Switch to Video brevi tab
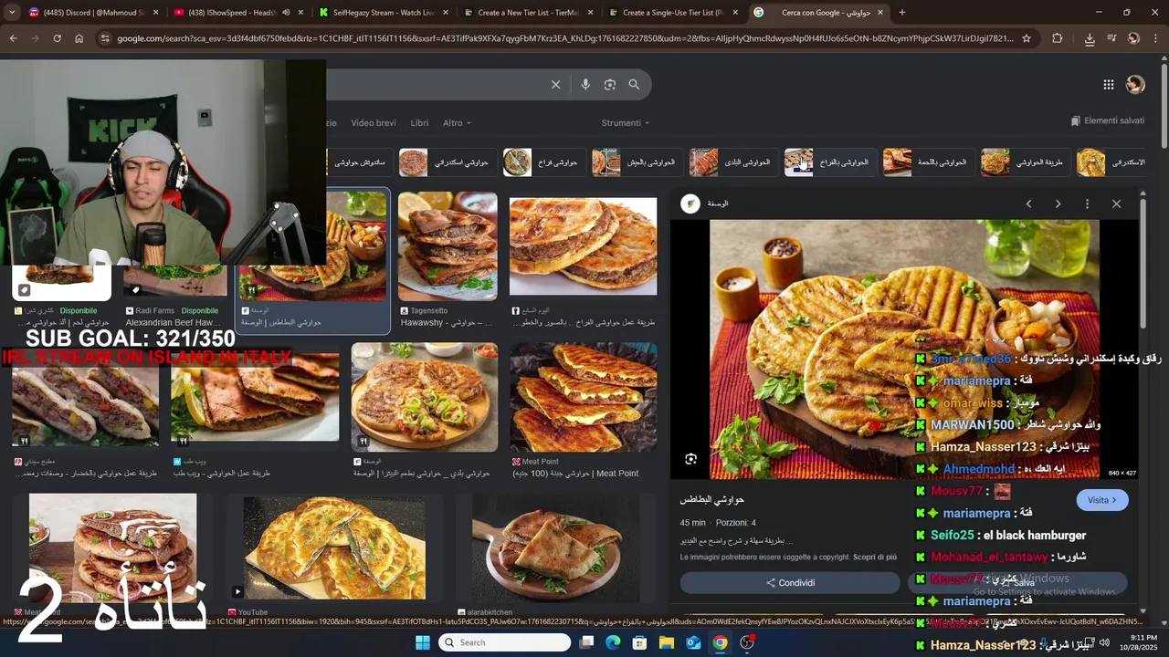 point(374,123)
